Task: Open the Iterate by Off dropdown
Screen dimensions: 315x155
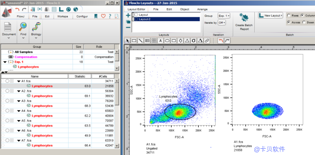Action: (x=222, y=23)
